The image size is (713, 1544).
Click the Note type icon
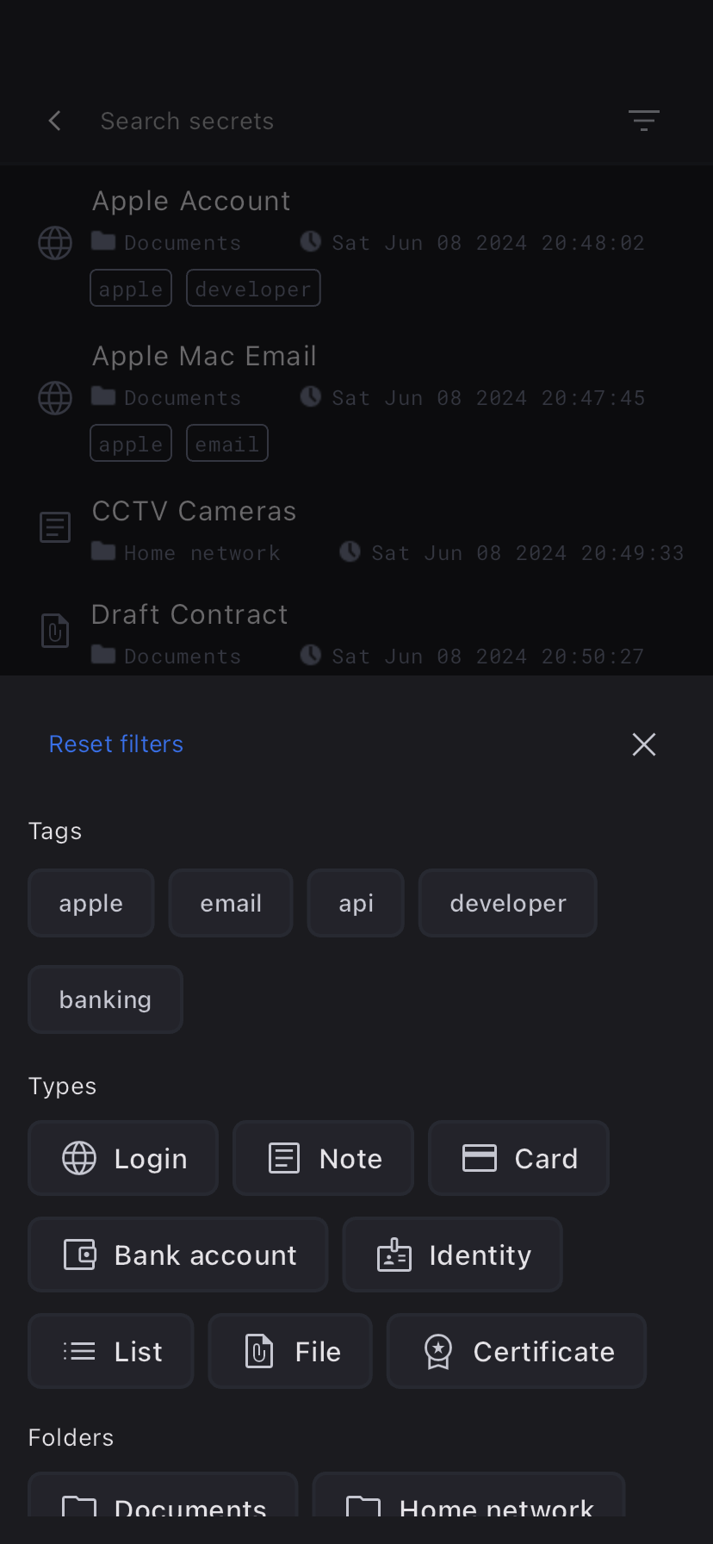pos(284,1158)
